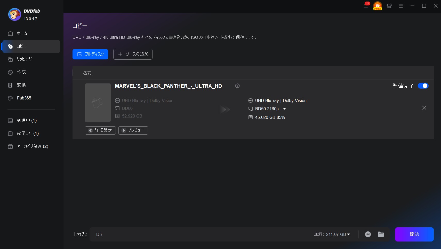Open Fab365 in the sidebar

click(x=31, y=98)
